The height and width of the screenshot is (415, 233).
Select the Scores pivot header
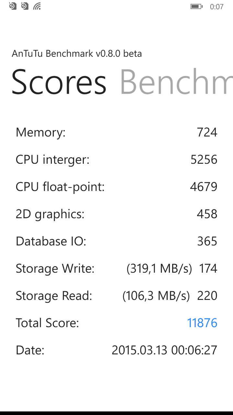click(x=59, y=82)
